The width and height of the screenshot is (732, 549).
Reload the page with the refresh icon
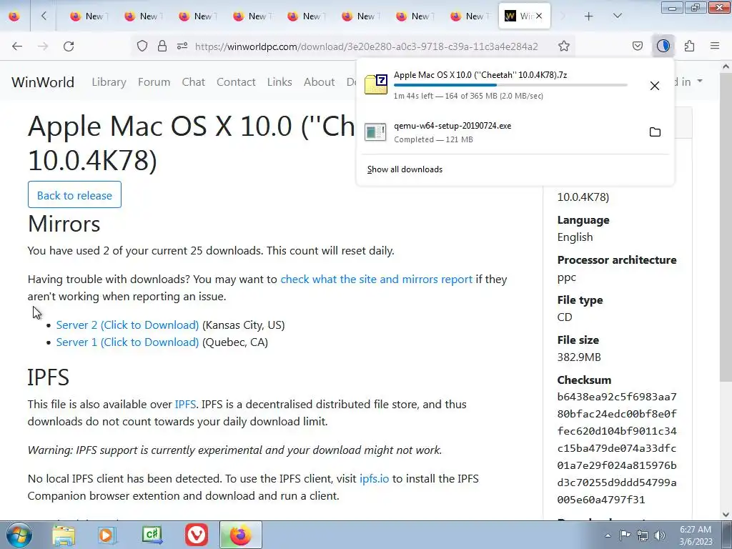(x=69, y=46)
